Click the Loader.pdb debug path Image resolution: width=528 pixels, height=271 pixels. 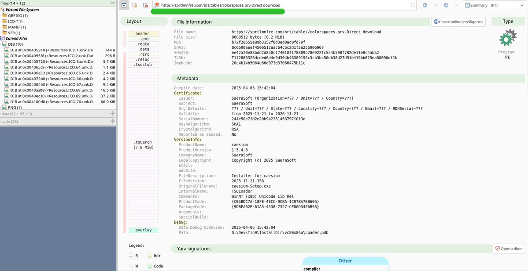click(280, 233)
